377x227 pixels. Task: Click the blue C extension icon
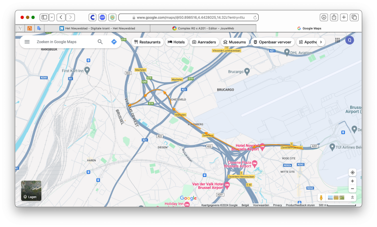[92, 17]
